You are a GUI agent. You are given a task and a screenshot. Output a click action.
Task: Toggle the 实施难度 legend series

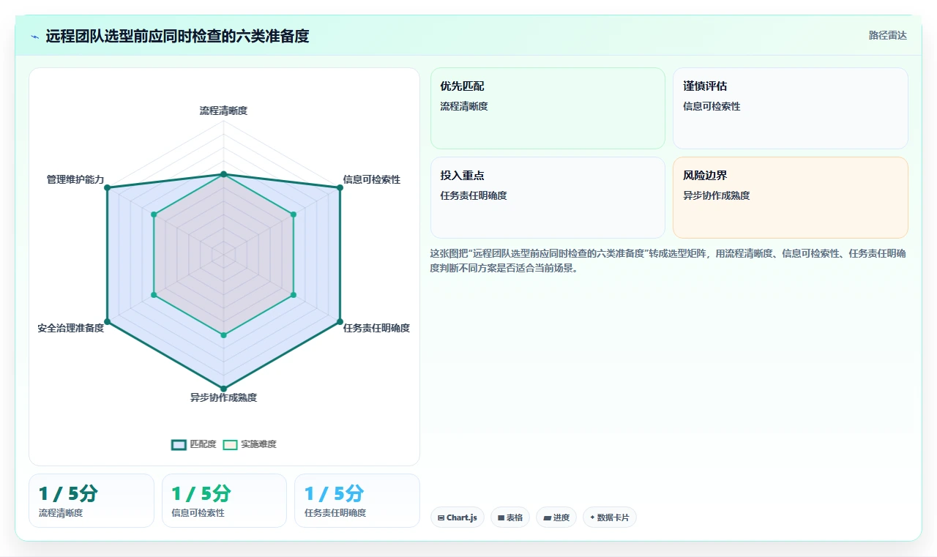(250, 444)
